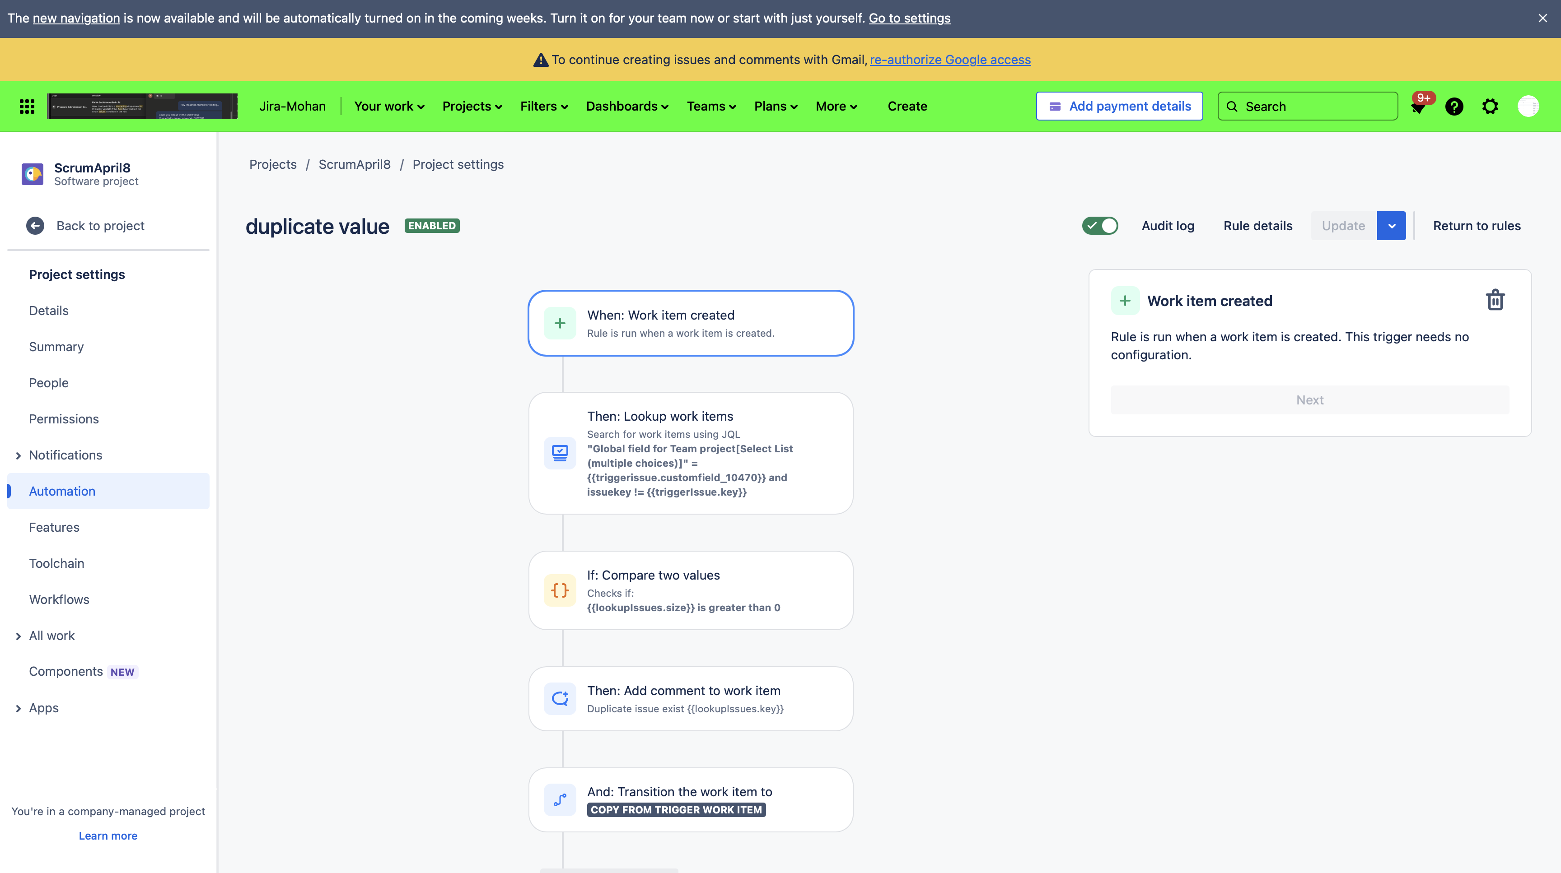This screenshot has height=873, width=1561.
Task: Toggle the rule enabled switch off
Action: [x=1100, y=226]
